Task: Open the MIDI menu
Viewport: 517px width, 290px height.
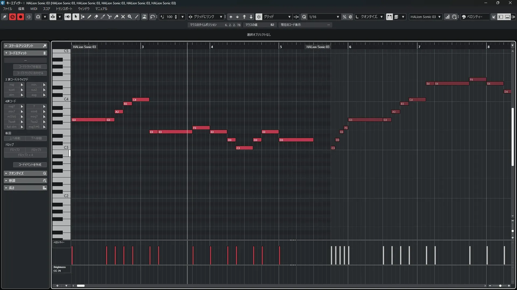Action: (x=34, y=9)
